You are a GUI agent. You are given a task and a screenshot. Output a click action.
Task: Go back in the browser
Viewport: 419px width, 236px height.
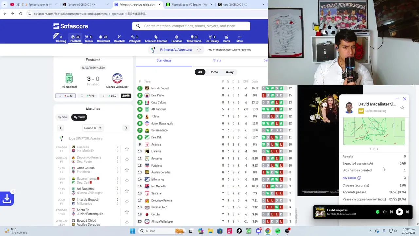coord(5,14)
